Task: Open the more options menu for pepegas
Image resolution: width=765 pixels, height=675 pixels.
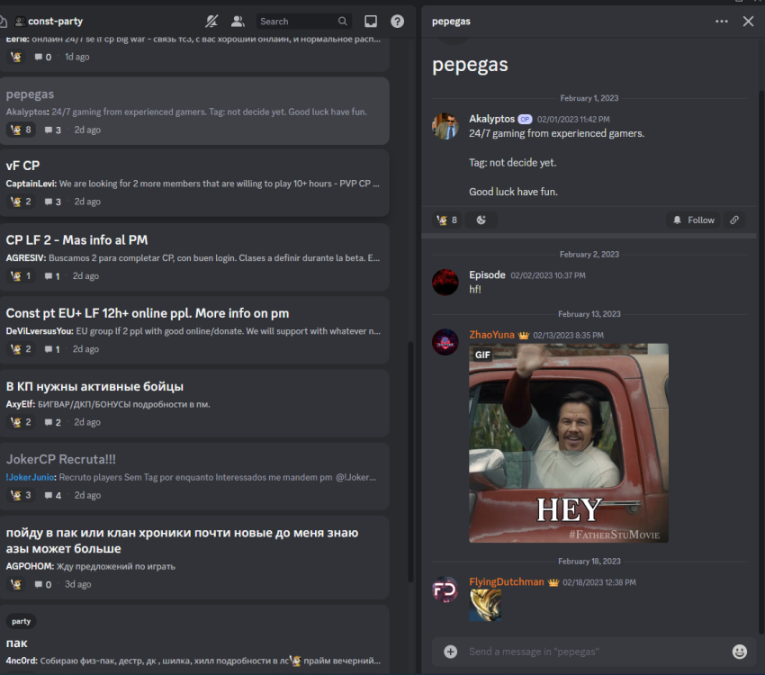Action: [722, 21]
